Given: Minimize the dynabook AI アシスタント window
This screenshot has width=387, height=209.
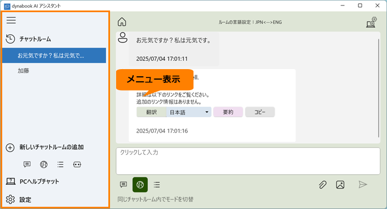Looking at the screenshot, I should coord(343,6).
